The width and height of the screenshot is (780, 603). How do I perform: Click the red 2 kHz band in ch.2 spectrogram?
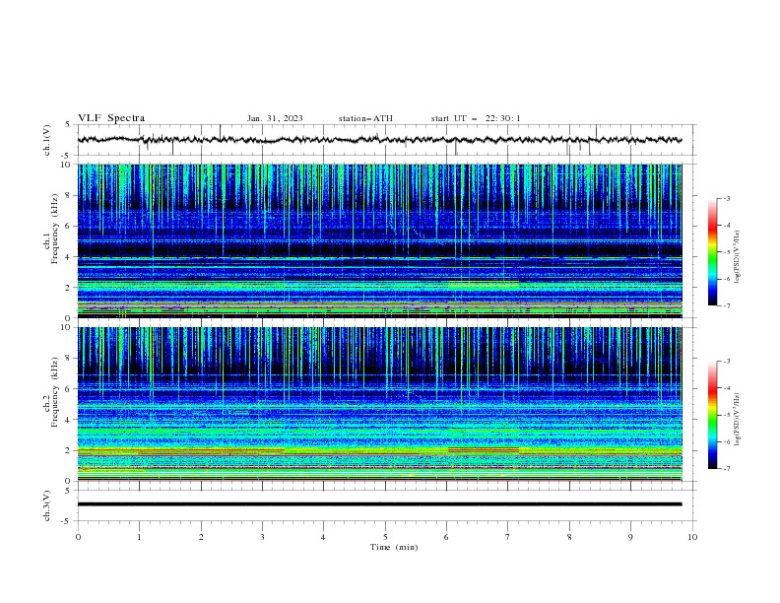coord(484,449)
